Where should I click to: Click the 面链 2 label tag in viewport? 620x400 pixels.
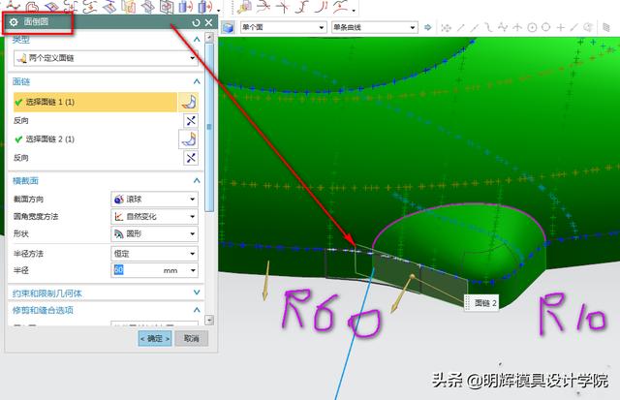click(x=481, y=303)
